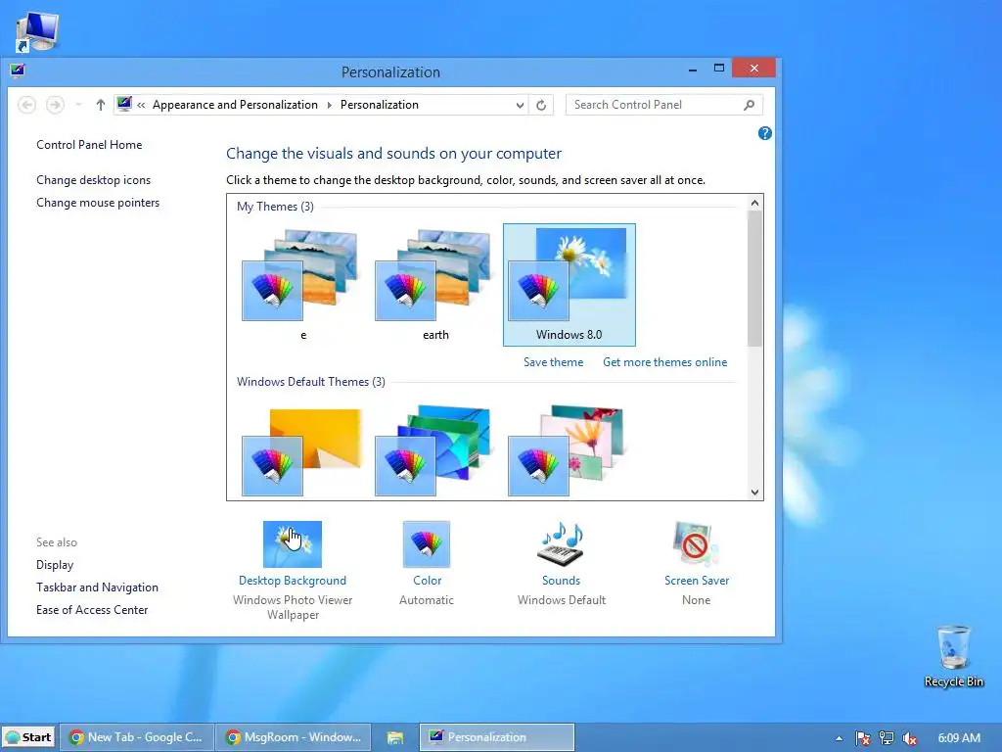The height and width of the screenshot is (752, 1002).
Task: Click the Back navigation arrow
Action: click(26, 105)
